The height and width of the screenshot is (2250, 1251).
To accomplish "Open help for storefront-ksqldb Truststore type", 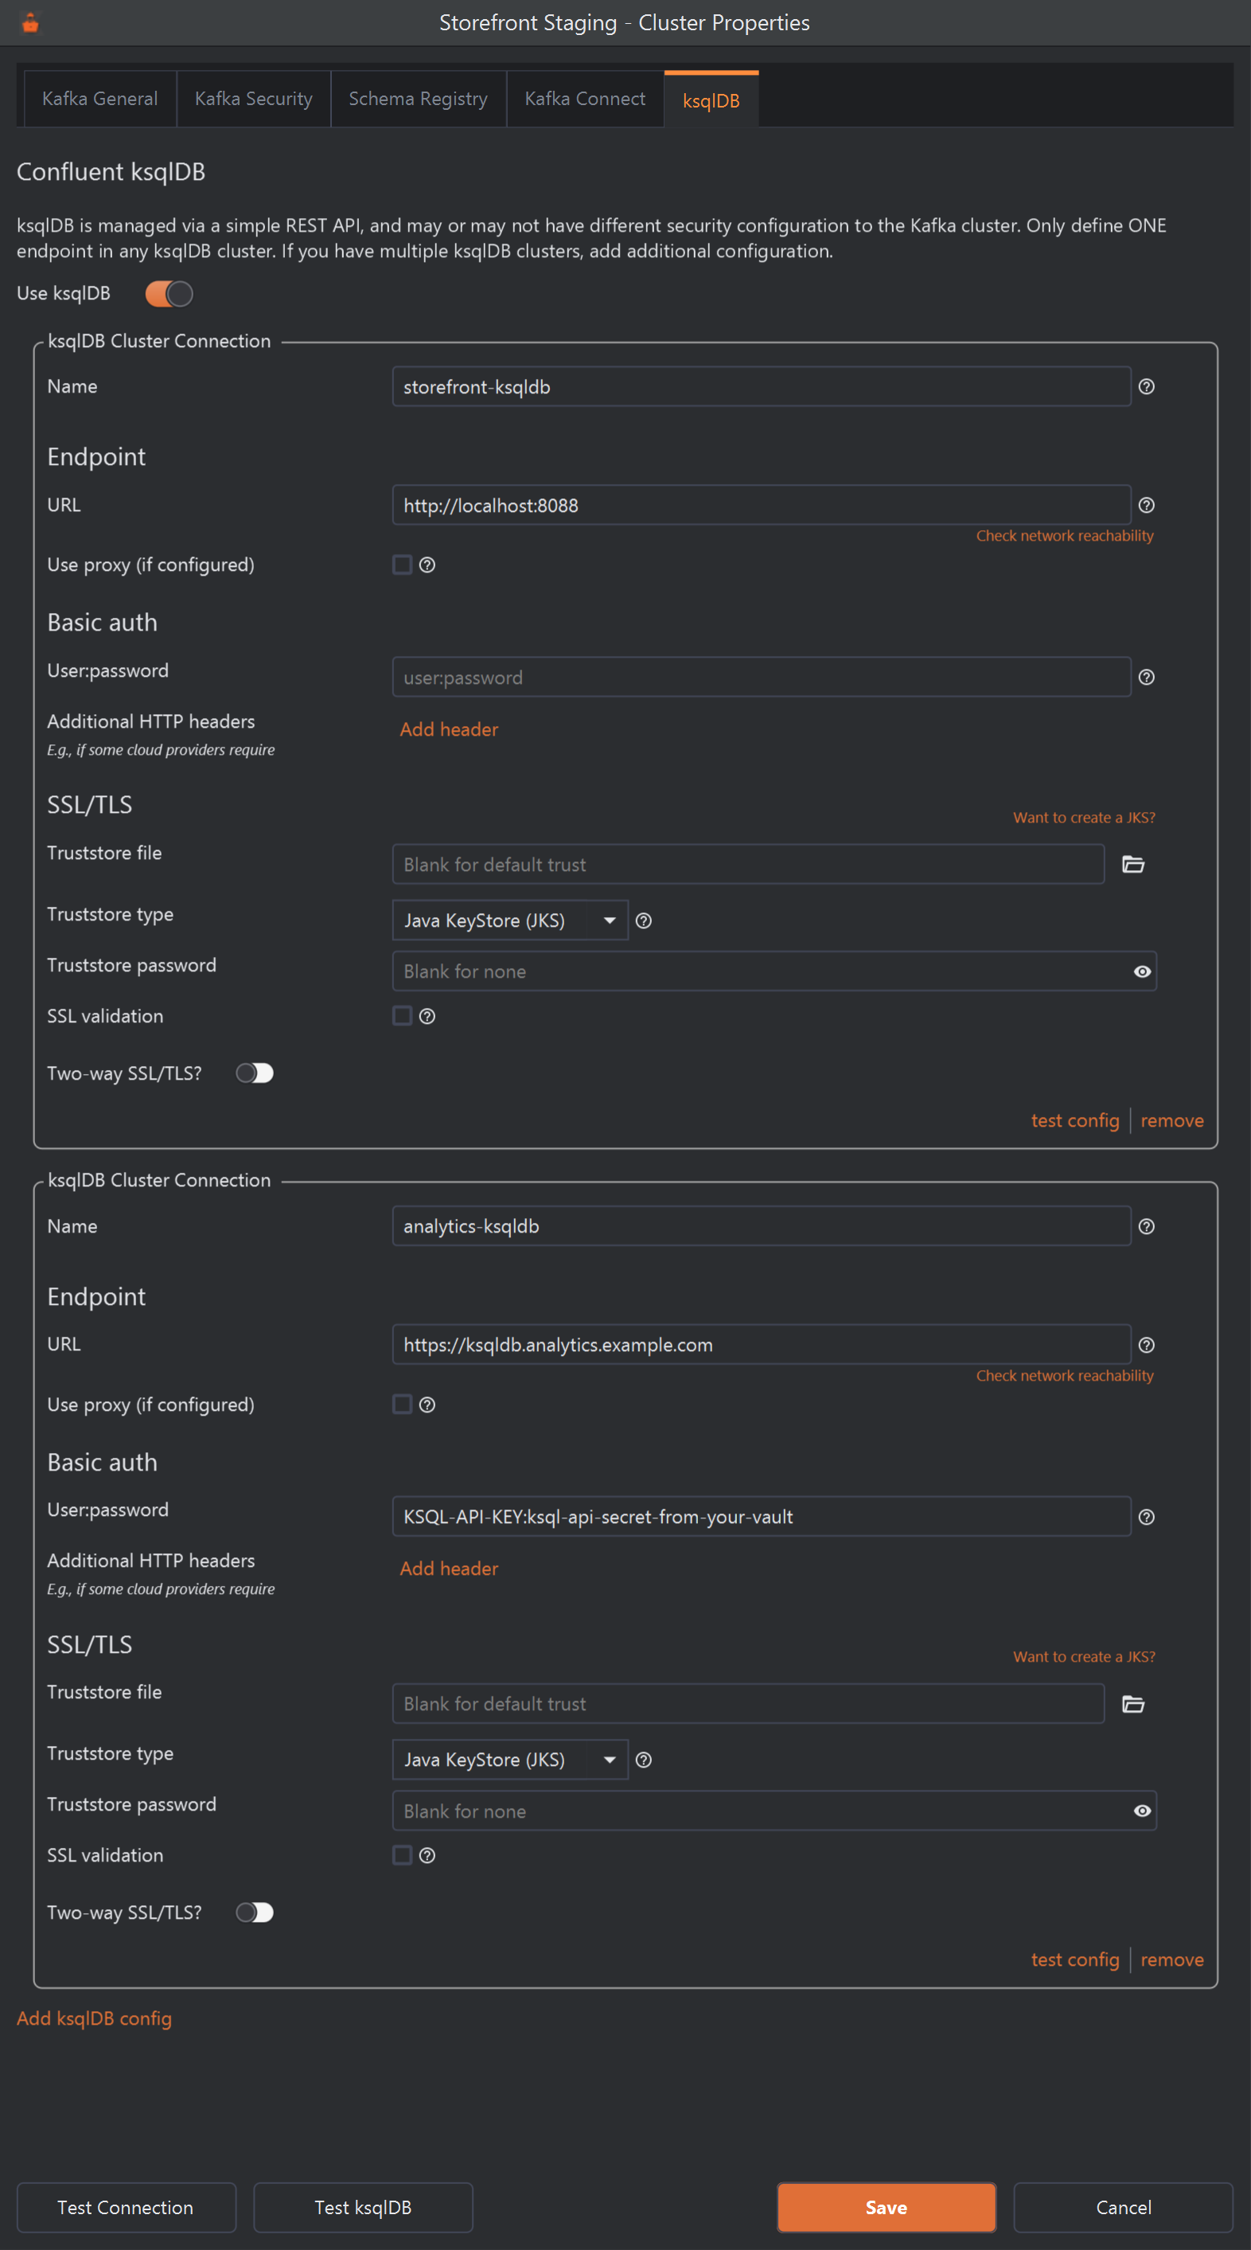I will point(643,920).
